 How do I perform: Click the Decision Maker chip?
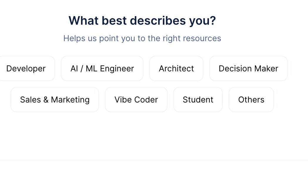[x=248, y=68]
